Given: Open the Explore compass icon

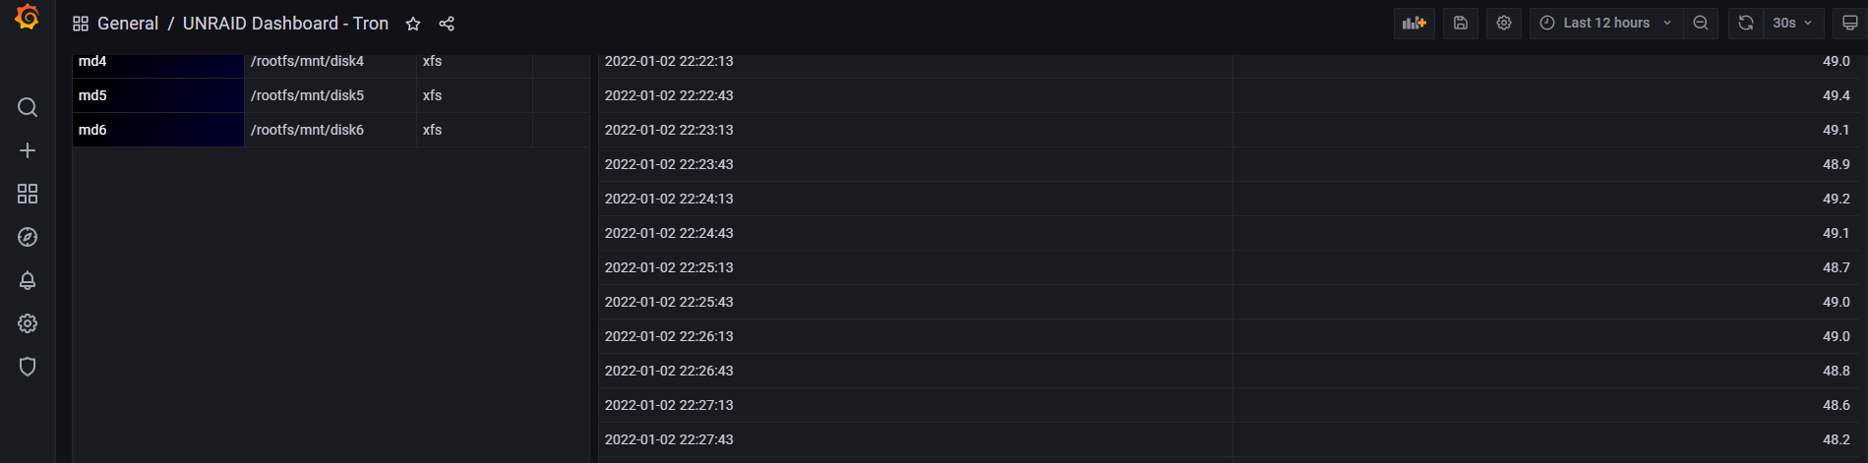Looking at the screenshot, I should [x=28, y=237].
